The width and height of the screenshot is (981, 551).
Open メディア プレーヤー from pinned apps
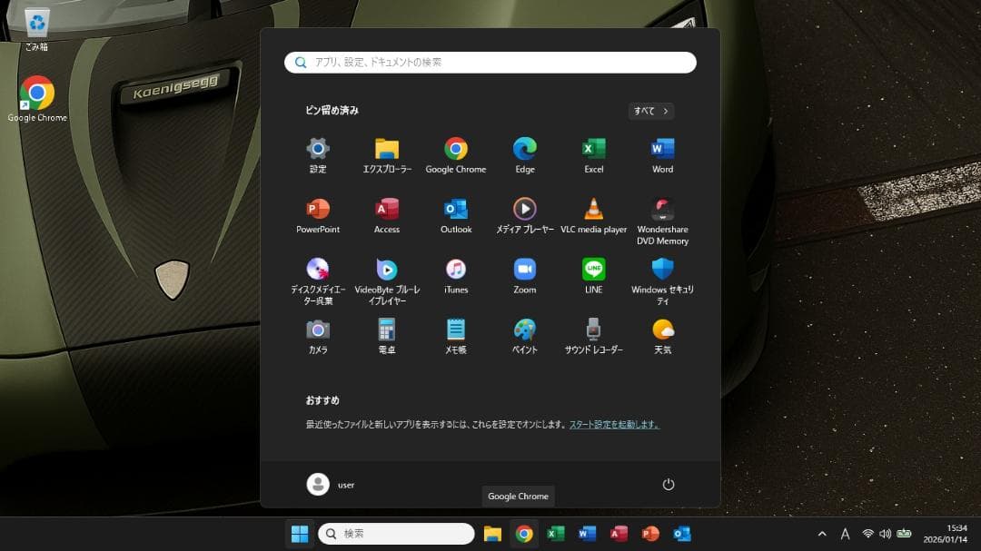pos(524,211)
